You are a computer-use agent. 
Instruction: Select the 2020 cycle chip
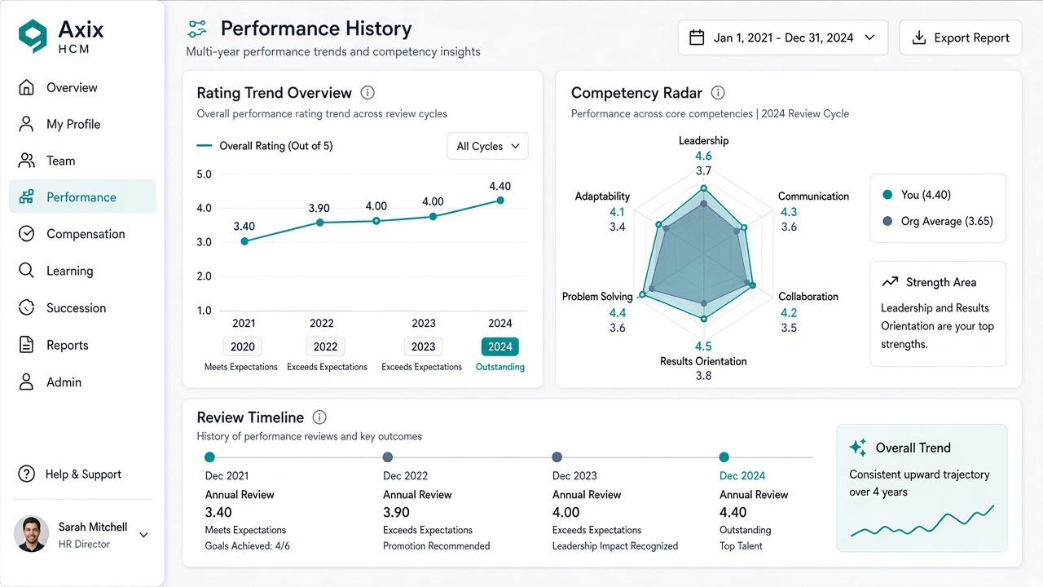point(243,346)
